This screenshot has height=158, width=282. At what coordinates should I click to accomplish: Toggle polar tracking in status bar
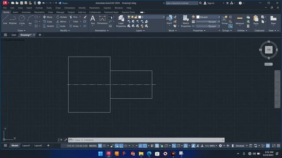click(126, 146)
